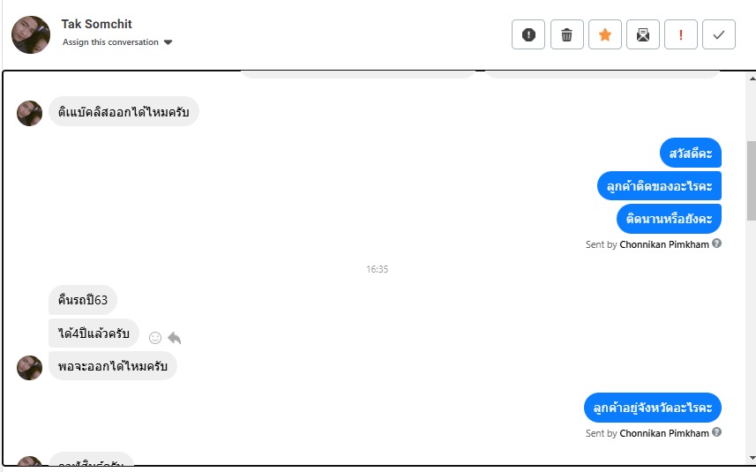Image resolution: width=756 pixels, height=472 pixels.
Task: Open the Tak Somchit contact name
Action: 96,24
